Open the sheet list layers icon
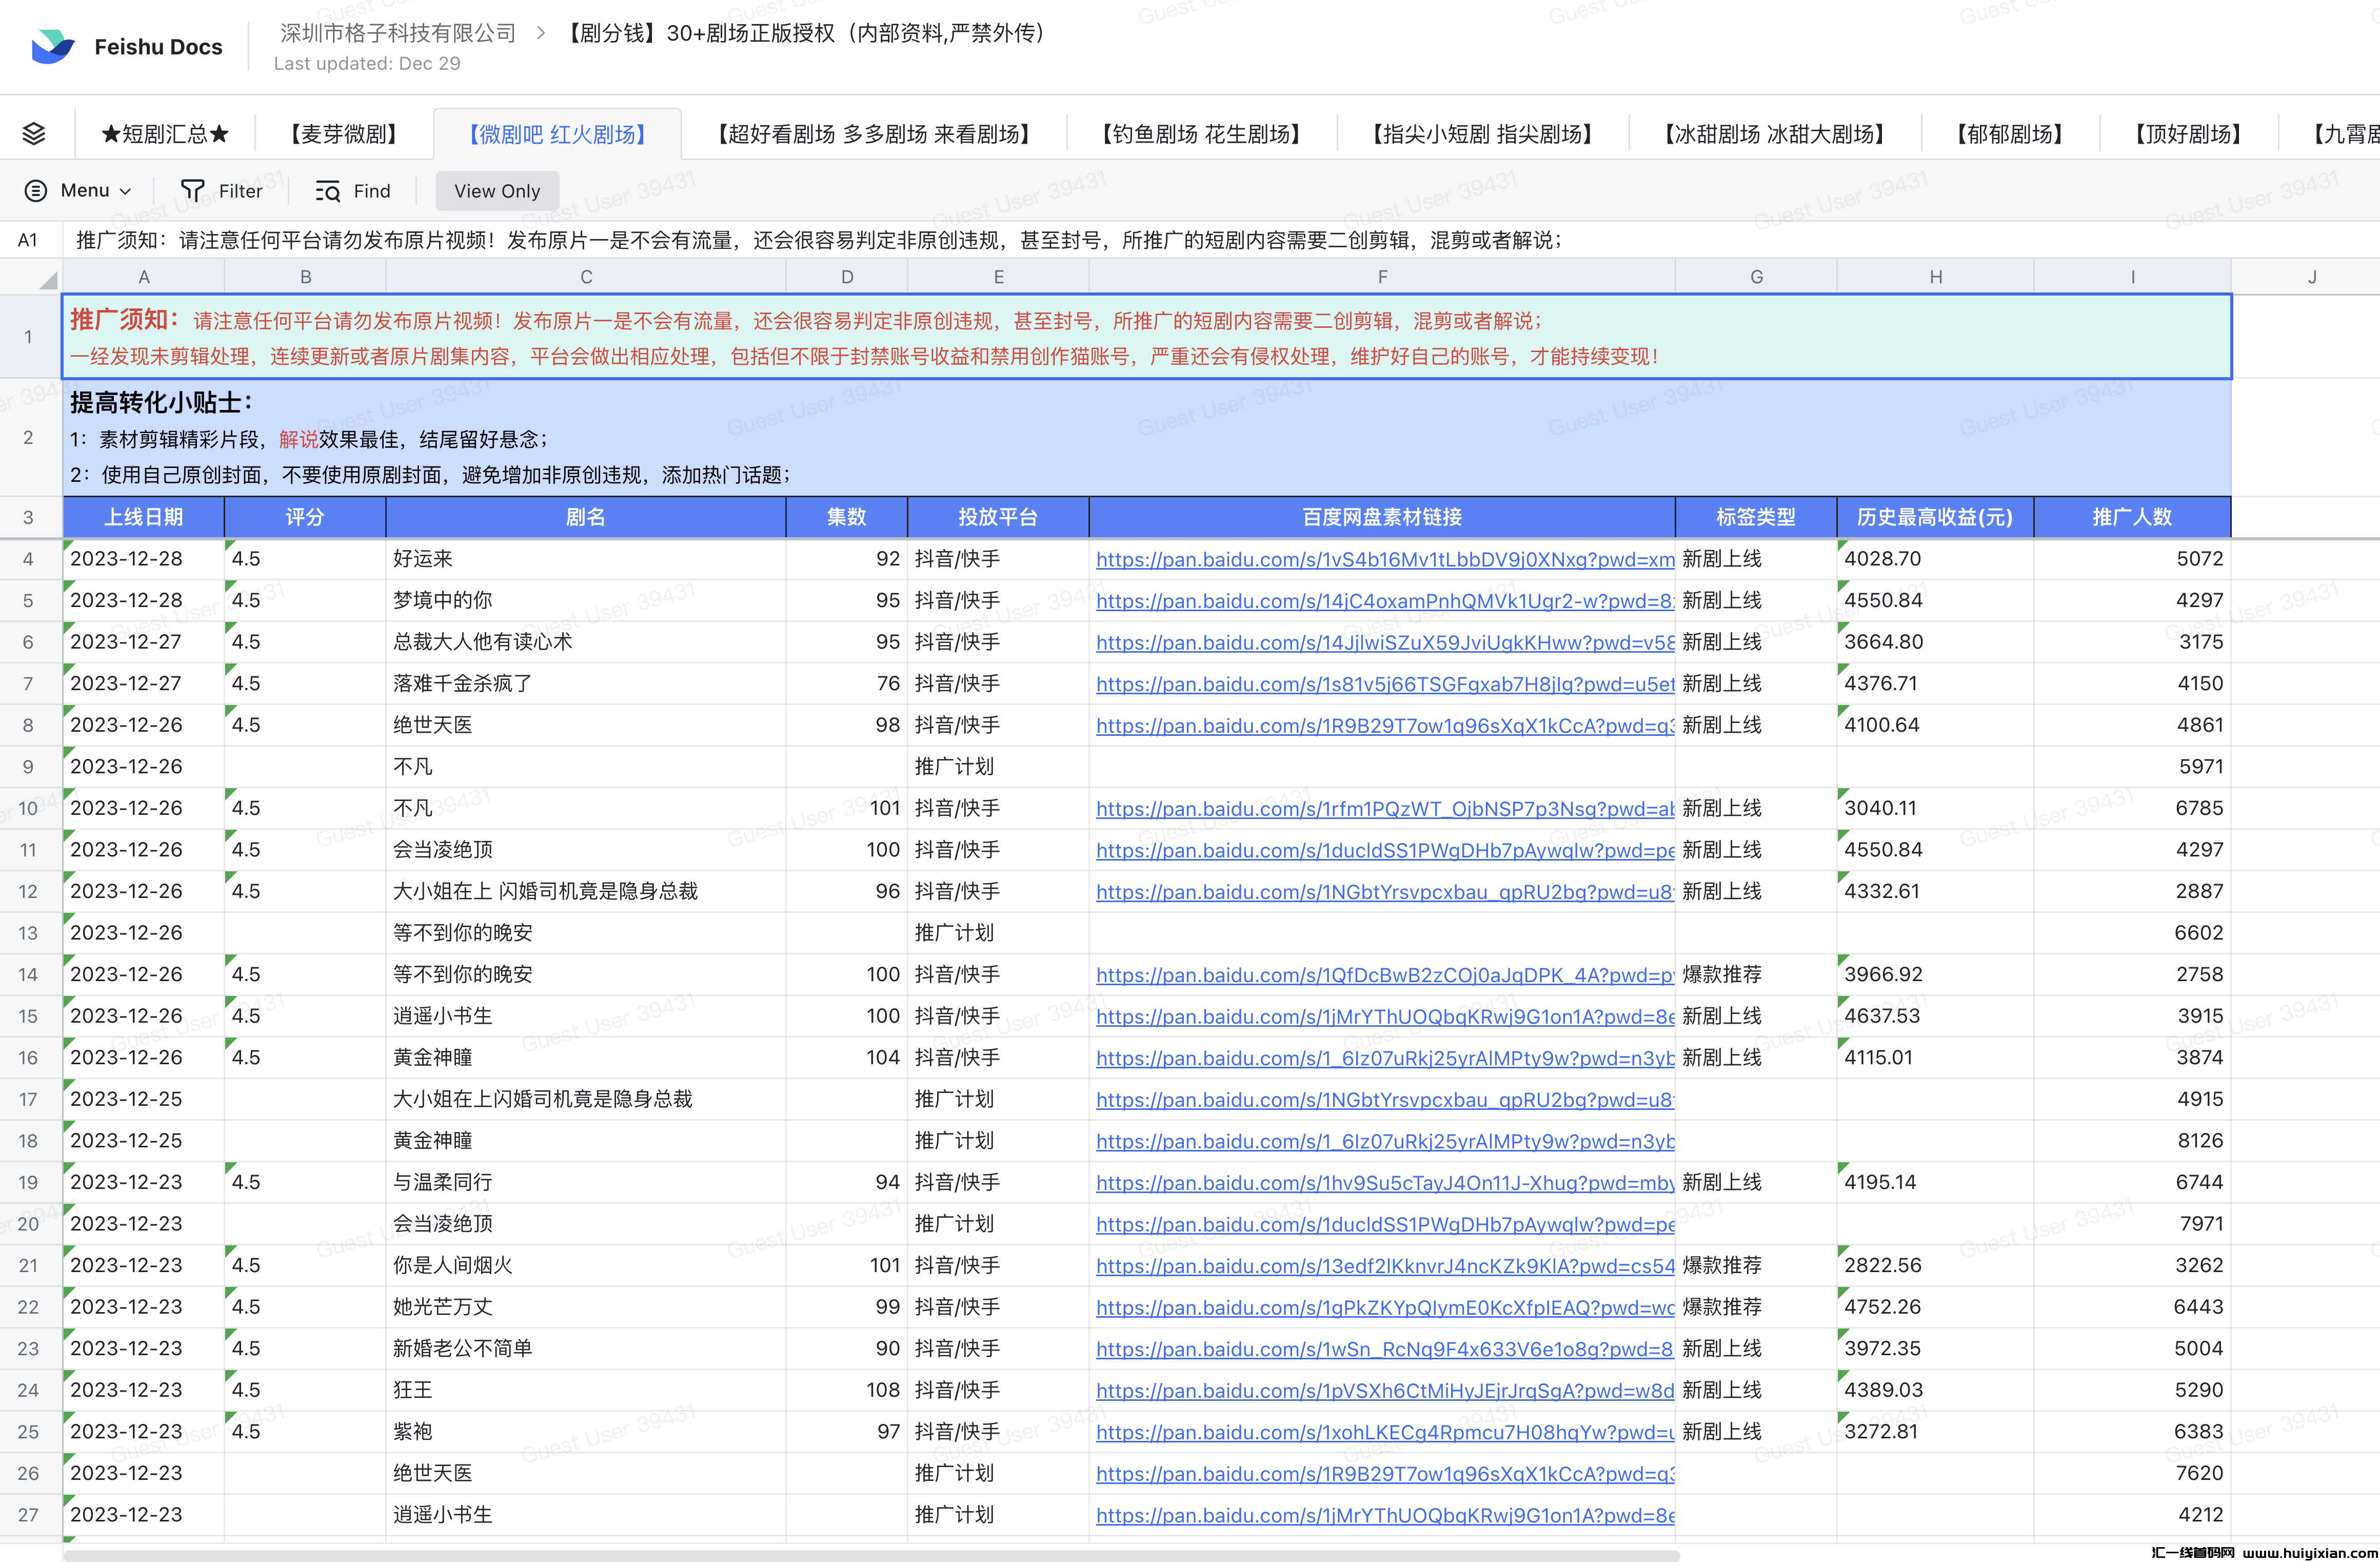 pyautogui.click(x=34, y=133)
